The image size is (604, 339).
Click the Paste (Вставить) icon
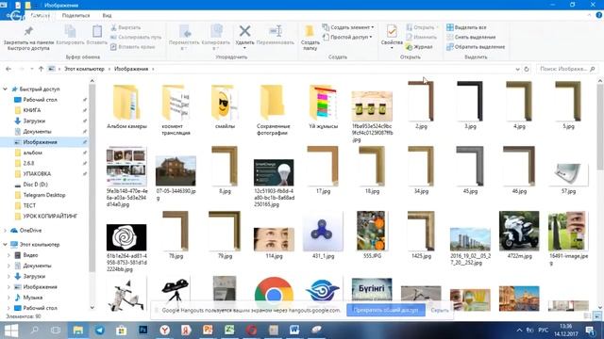97,31
